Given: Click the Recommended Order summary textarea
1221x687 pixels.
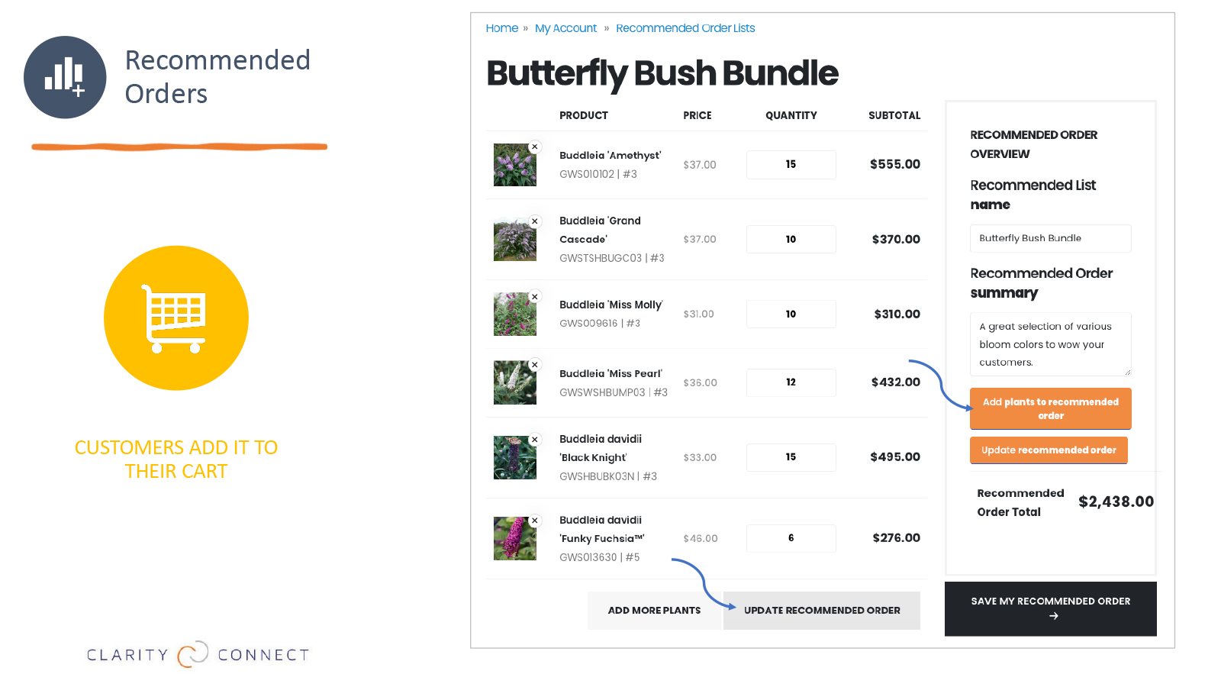Looking at the screenshot, I should coord(1051,344).
